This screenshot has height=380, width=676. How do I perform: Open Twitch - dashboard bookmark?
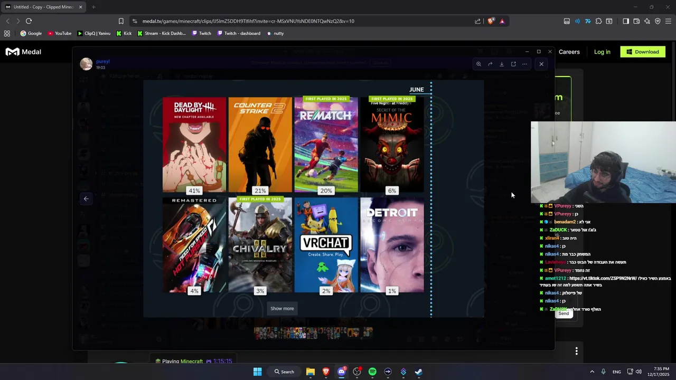click(239, 33)
